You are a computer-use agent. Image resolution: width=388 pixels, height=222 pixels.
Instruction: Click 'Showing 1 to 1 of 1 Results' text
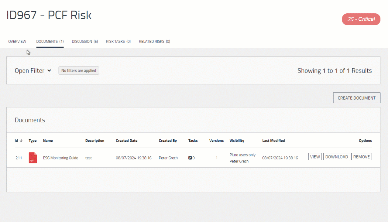[x=335, y=71]
